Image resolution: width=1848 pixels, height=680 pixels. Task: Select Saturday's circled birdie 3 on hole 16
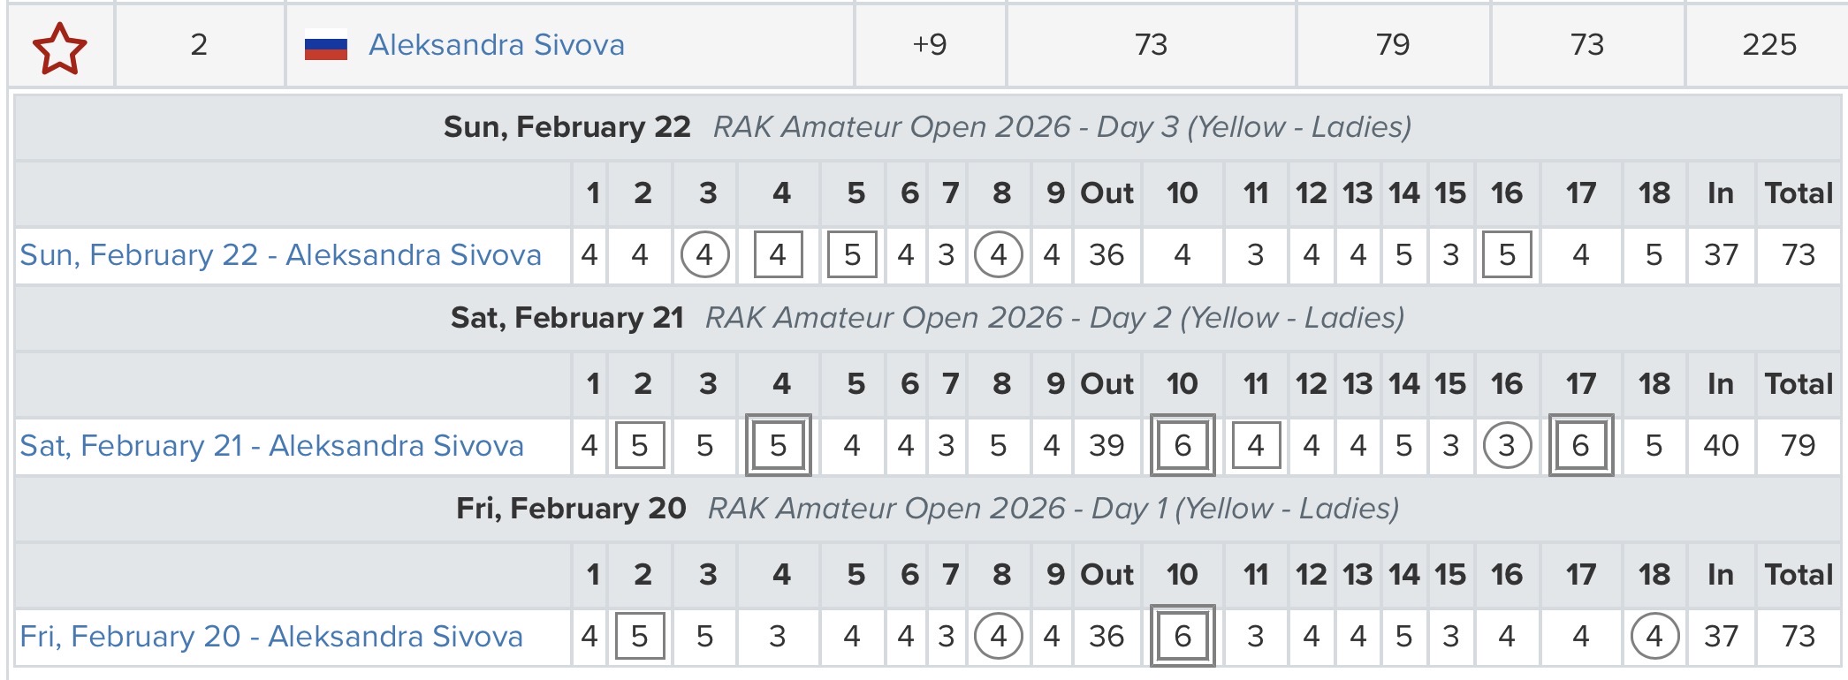pyautogui.click(x=1507, y=446)
